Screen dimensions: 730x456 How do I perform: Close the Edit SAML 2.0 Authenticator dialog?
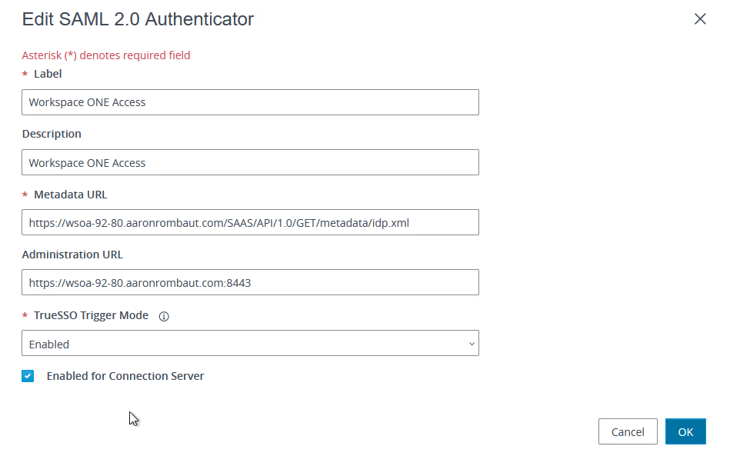coord(700,19)
